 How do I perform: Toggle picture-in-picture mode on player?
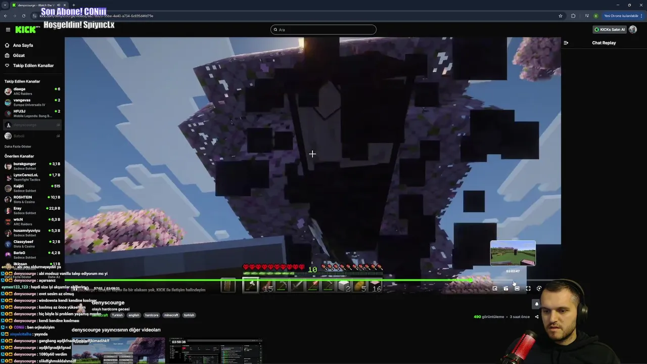tap(495, 288)
